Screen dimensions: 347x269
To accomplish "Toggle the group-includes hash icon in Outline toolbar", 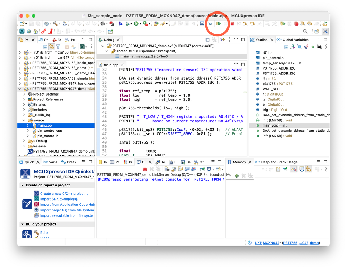I will [319, 47].
